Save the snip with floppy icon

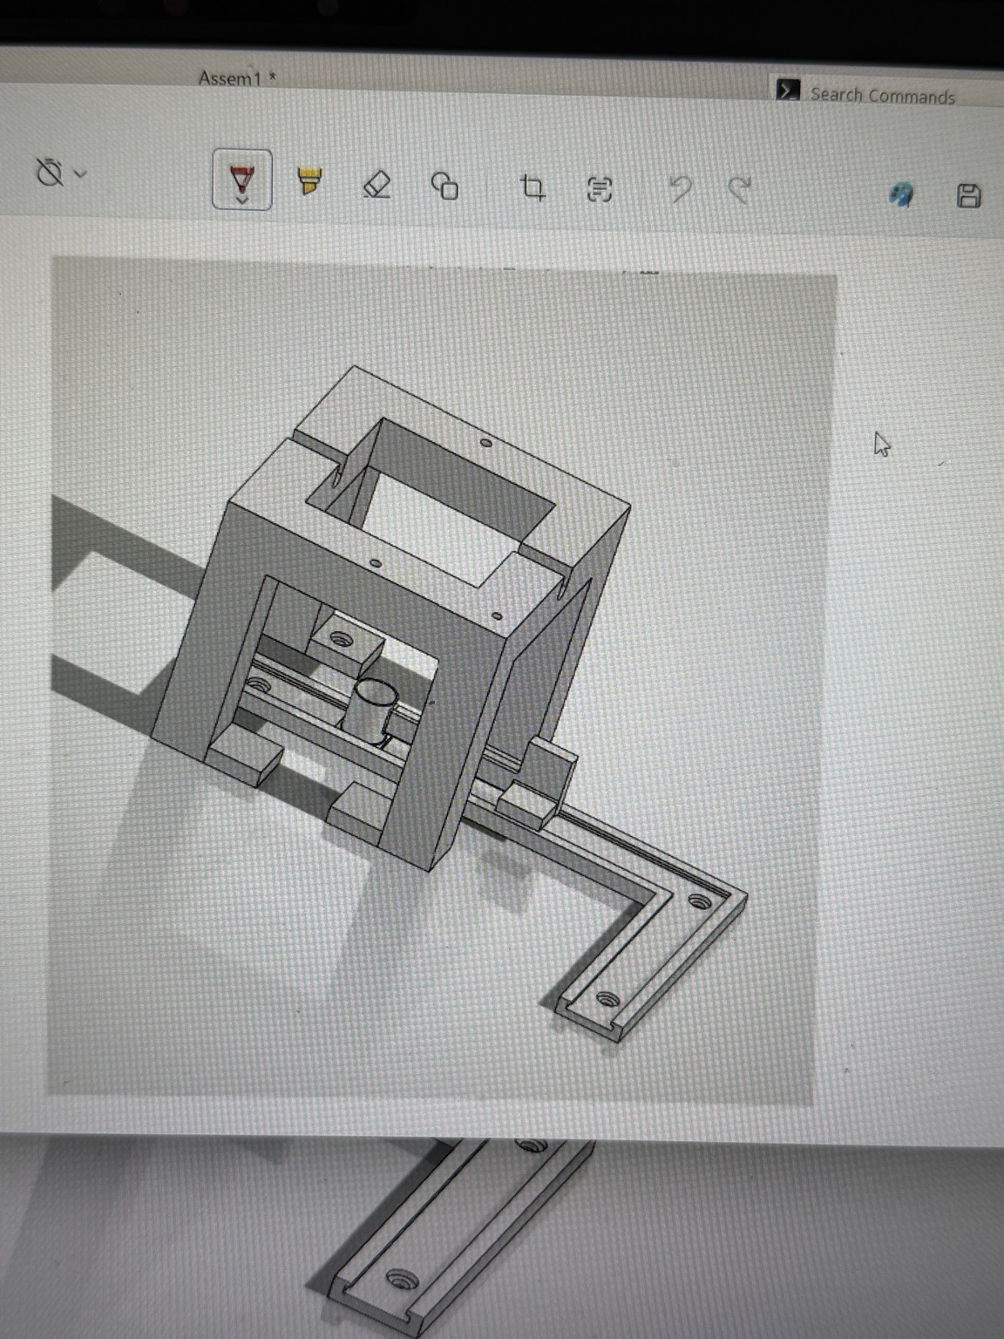tap(969, 196)
